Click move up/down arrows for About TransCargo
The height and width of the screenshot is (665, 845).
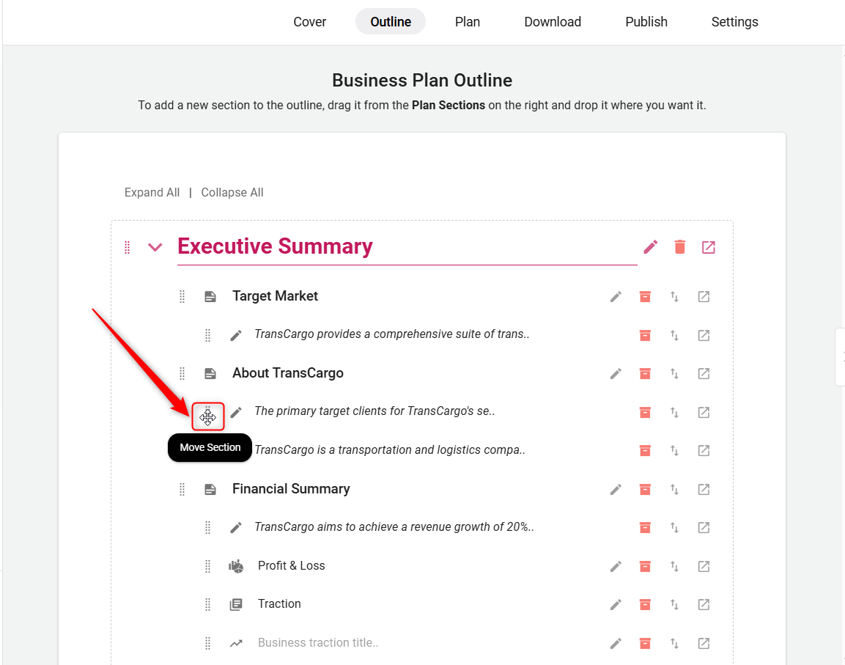tap(674, 374)
